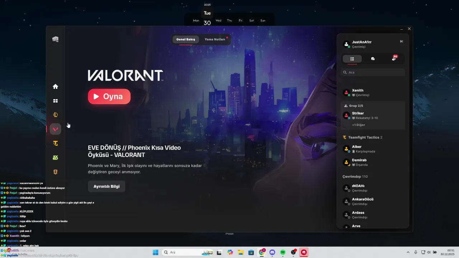The width and height of the screenshot is (459, 258).
Task: Click Aiber's Karşılaşmada status text
Action: coord(363,151)
